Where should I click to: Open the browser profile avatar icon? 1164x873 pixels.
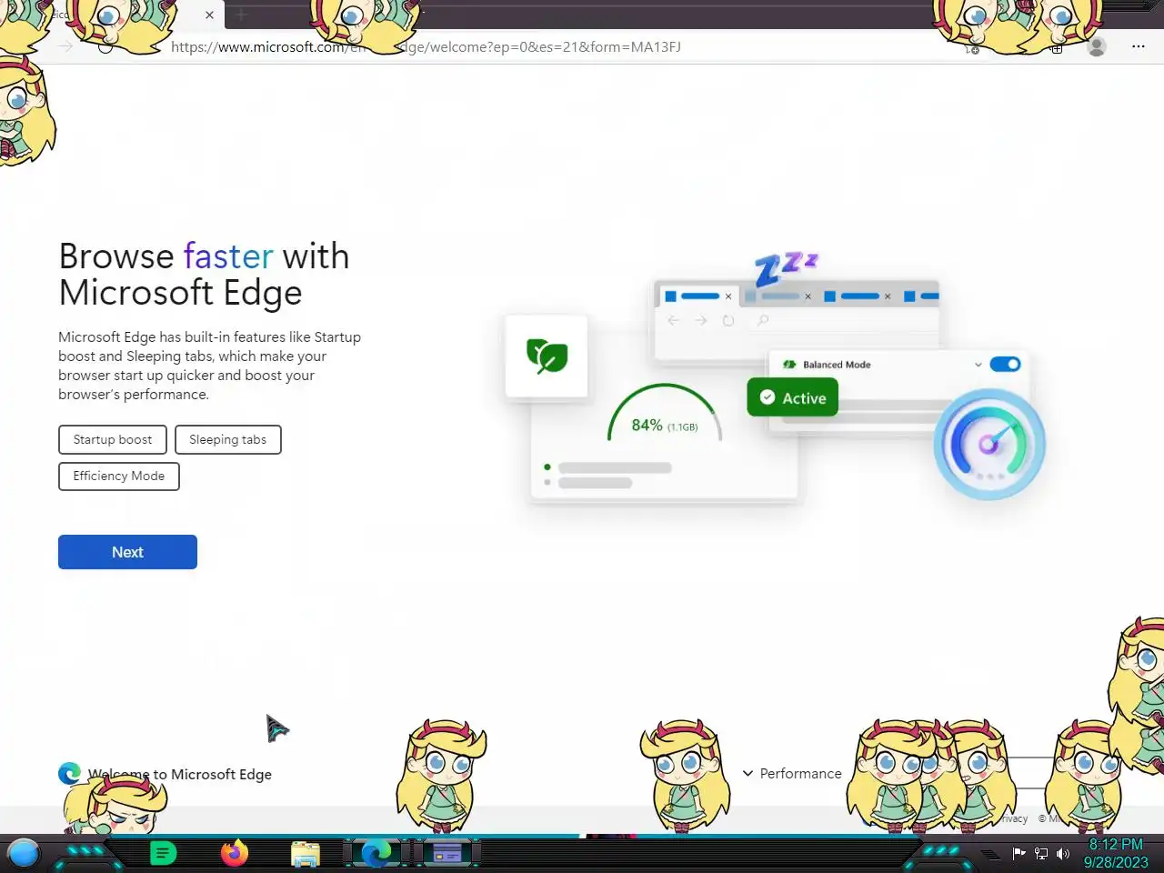pyautogui.click(x=1097, y=46)
